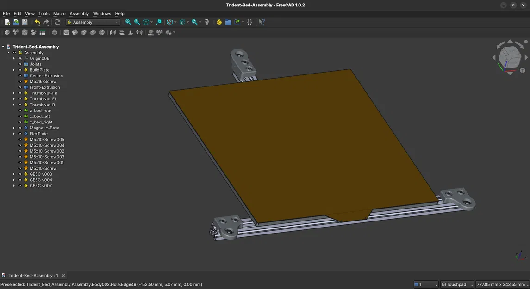
Task: Click the Refresh document icon
Action: (57, 22)
